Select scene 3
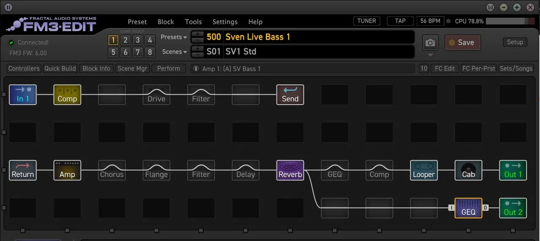 coord(138,40)
